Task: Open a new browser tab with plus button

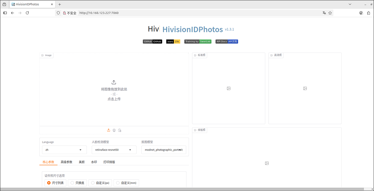Action: coord(60,4)
